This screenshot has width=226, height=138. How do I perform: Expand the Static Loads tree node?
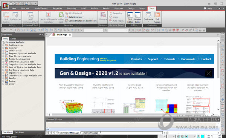[x=3, y=51]
